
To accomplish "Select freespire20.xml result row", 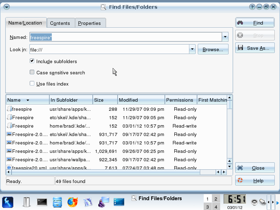I will point(117,168).
